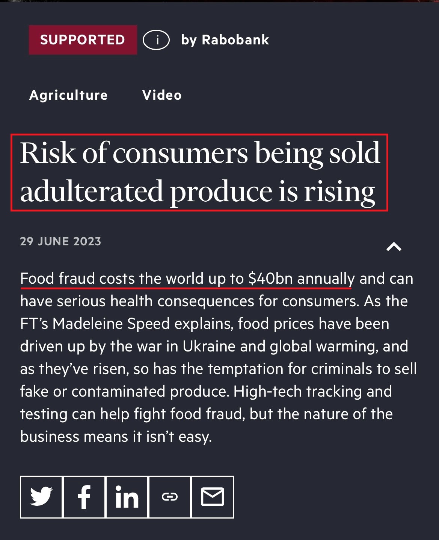Share article on LinkedIn
This screenshot has width=439, height=540.
[x=127, y=497]
